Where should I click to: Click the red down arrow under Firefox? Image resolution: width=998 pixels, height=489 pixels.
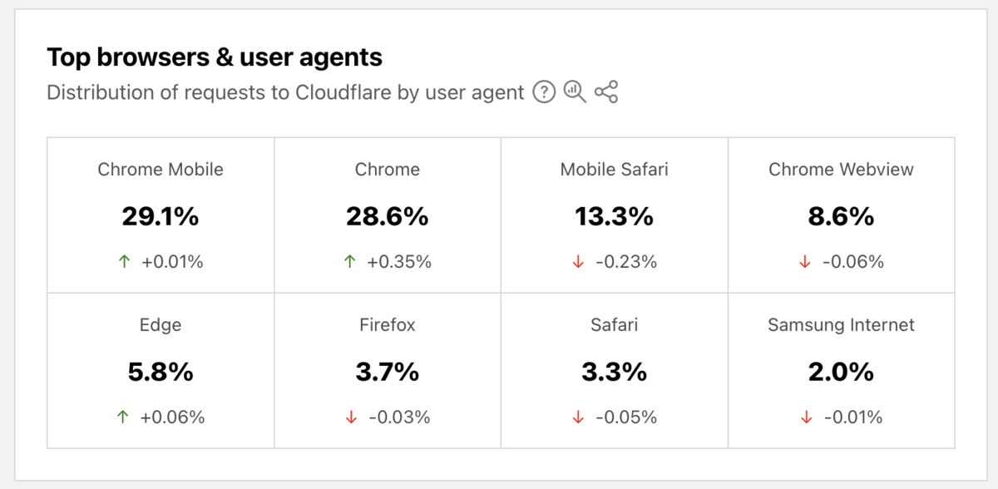pyautogui.click(x=351, y=417)
